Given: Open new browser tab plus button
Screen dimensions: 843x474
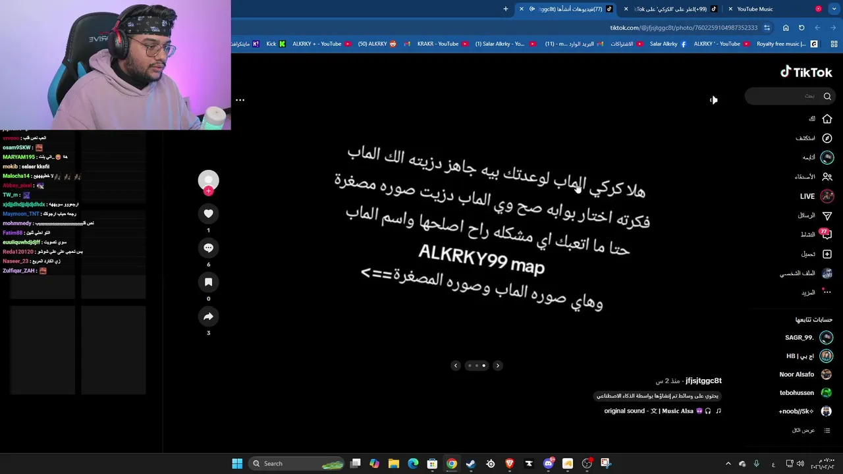Looking at the screenshot, I should (x=506, y=9).
